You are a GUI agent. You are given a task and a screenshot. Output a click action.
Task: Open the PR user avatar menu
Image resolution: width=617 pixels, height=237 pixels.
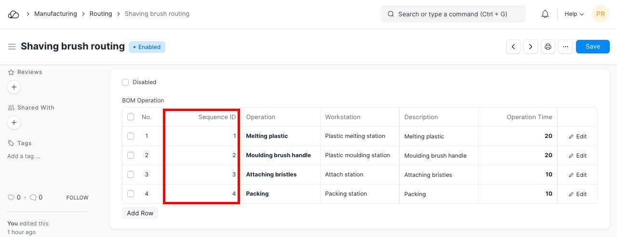601,14
